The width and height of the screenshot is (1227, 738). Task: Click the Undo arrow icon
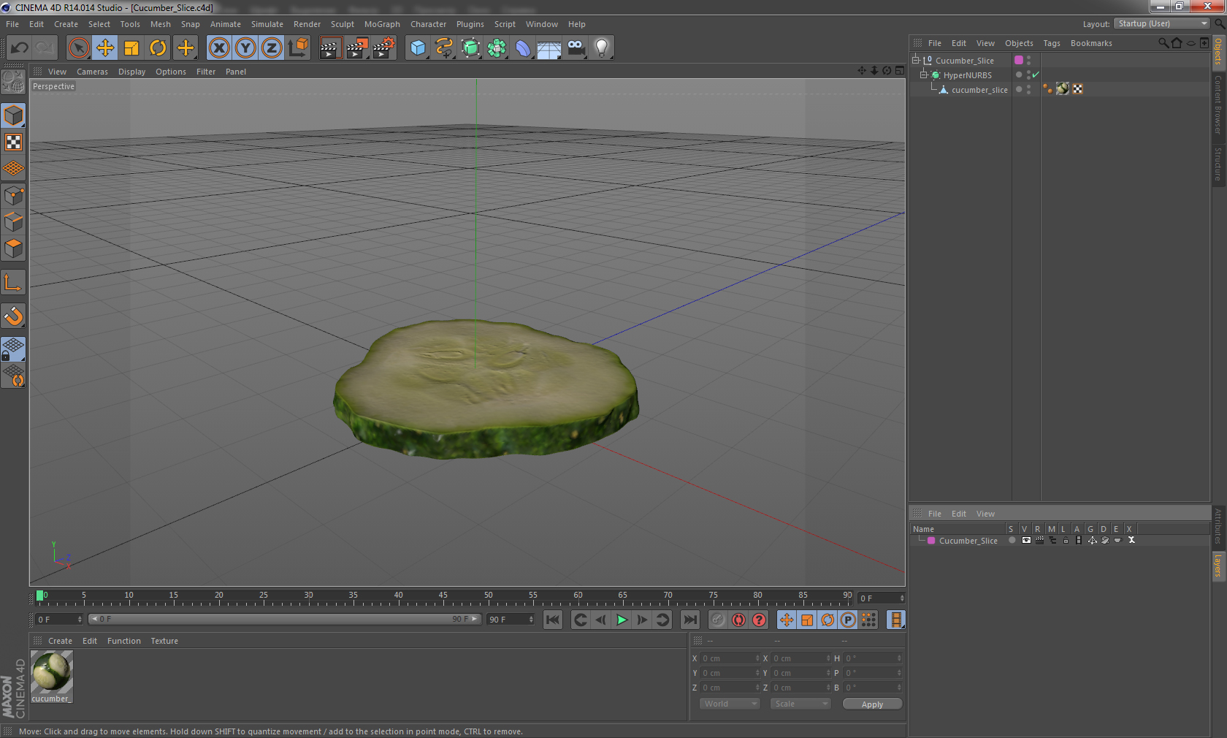point(19,48)
